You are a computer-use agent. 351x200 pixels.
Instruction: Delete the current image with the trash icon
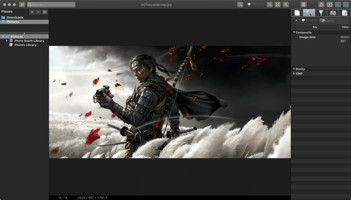coord(304,4)
